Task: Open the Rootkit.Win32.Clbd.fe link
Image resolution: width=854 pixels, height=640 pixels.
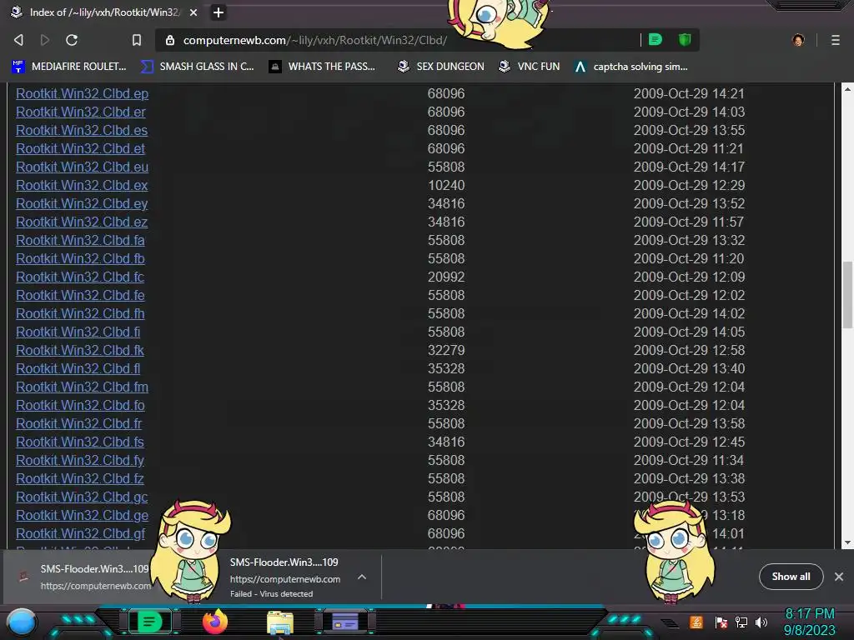Action: tap(80, 296)
